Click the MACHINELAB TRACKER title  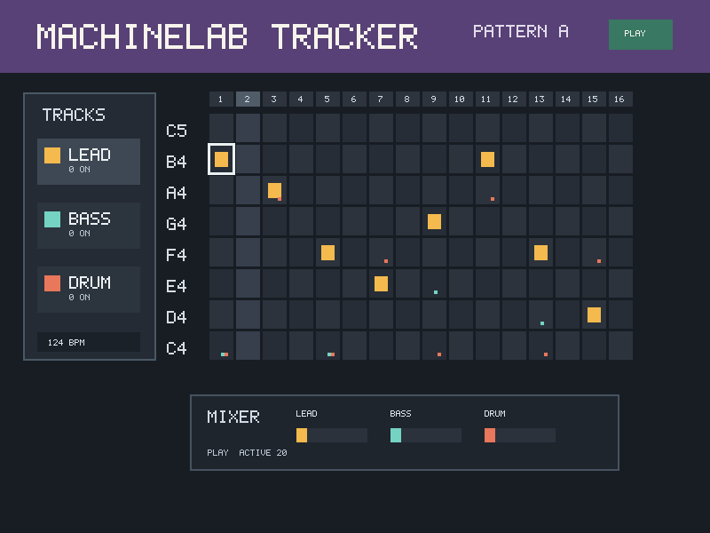227,36
